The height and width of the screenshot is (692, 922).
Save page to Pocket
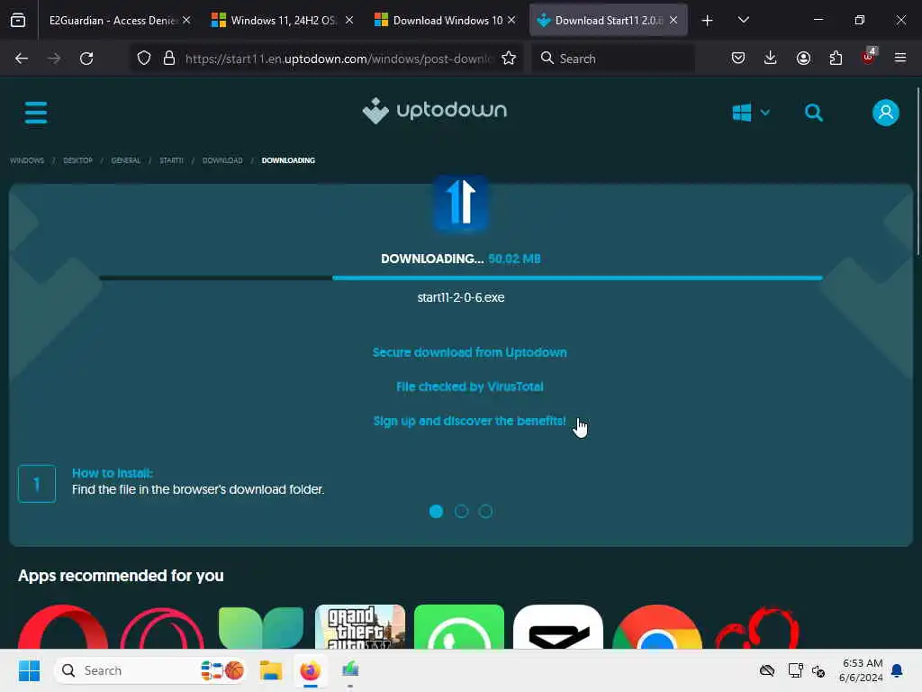pyautogui.click(x=738, y=58)
